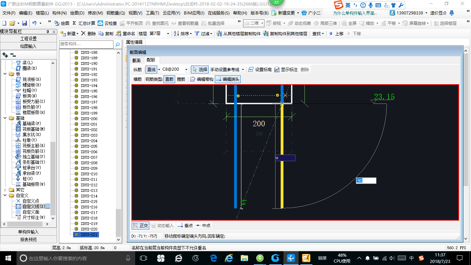Click 报表预览 panel button
Screen dimensions: 471x265
[28, 239]
